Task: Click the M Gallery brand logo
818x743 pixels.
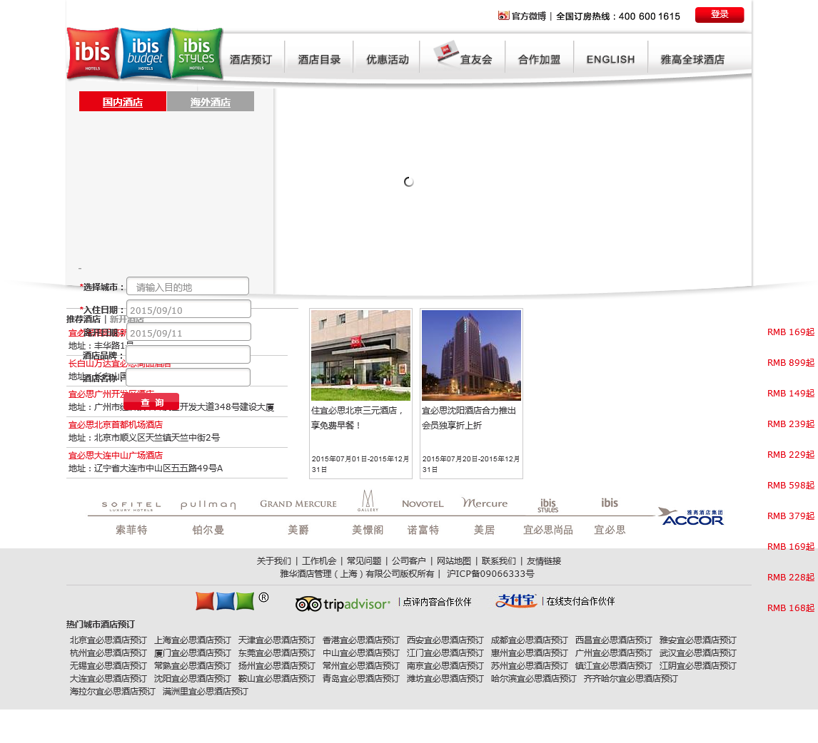Action: tap(368, 500)
